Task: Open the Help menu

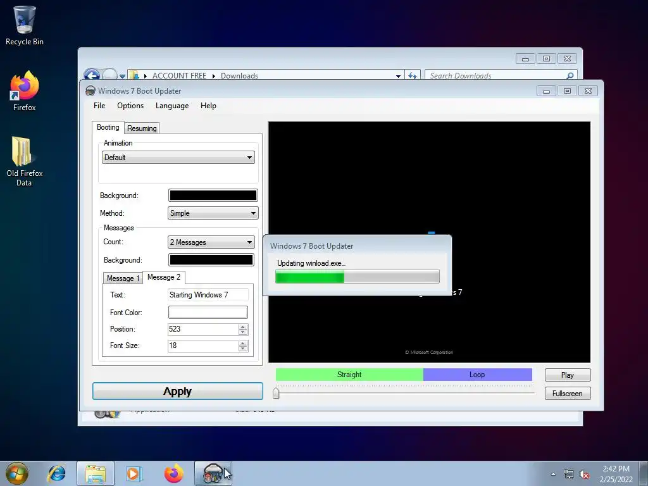Action: 208,106
